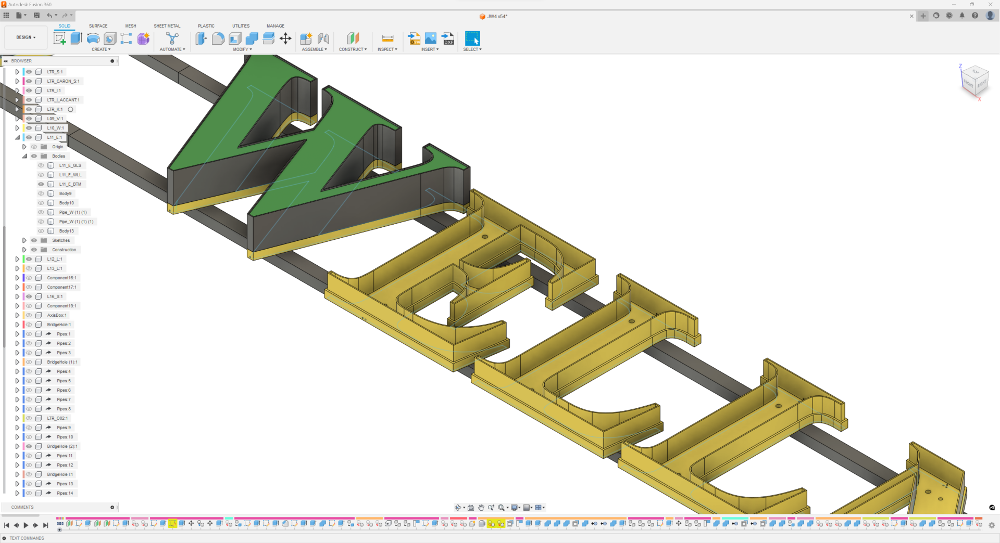Click the Design workspace button

pyautogui.click(x=26, y=37)
